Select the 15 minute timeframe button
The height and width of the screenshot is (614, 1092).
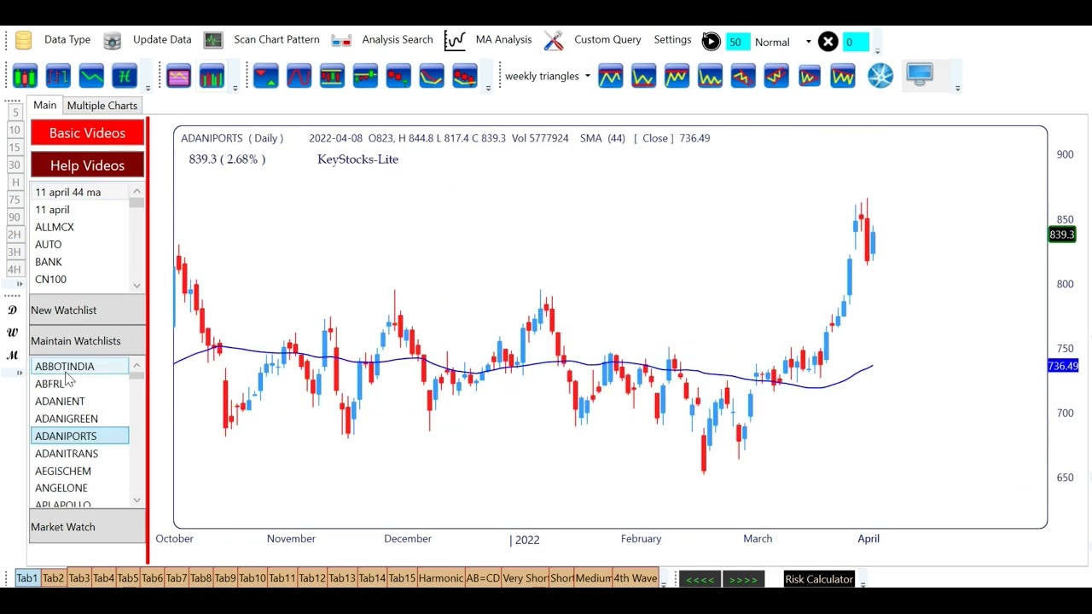(x=15, y=148)
